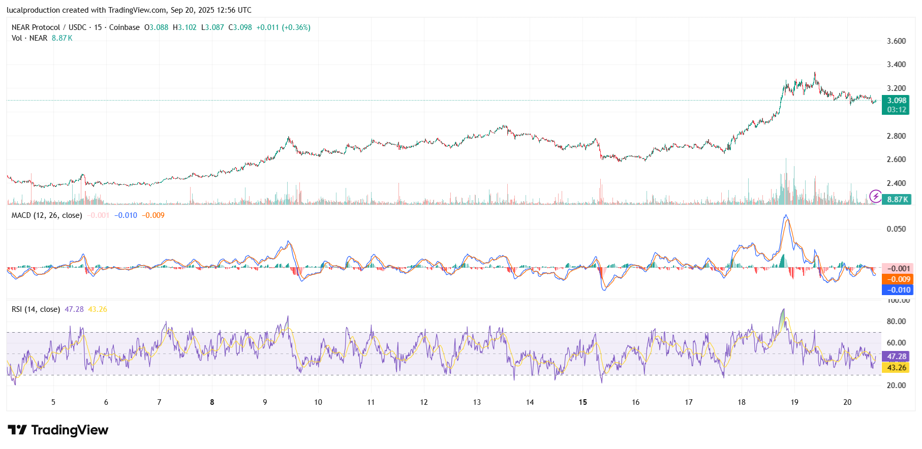
Task: Click date 10 on time axis
Action: point(318,402)
